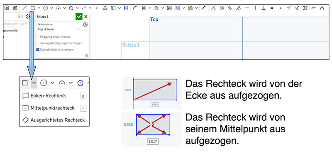Uncheck 'Überdefinierte anzeigen' checkbox
Viewport: 332px width, 168px height.
point(38,49)
